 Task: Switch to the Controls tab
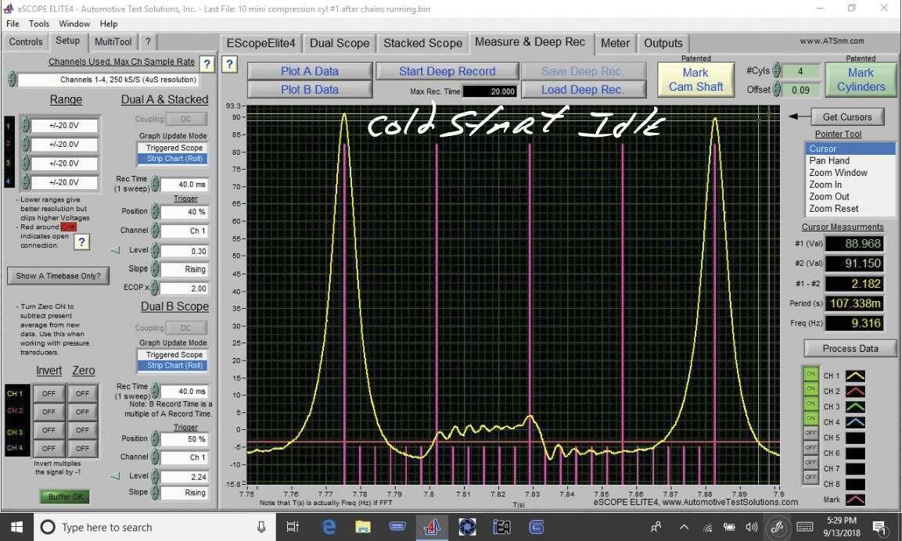pyautogui.click(x=25, y=42)
